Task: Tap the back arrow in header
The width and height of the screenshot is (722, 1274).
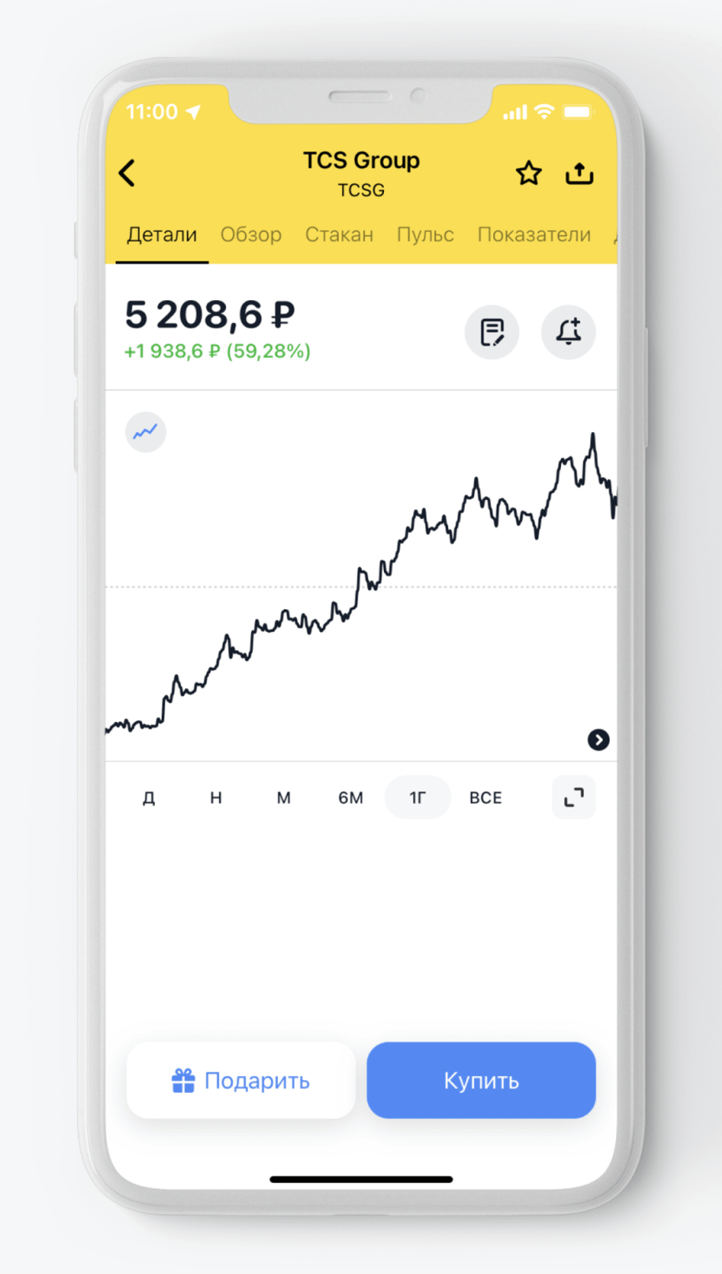Action: 127,173
